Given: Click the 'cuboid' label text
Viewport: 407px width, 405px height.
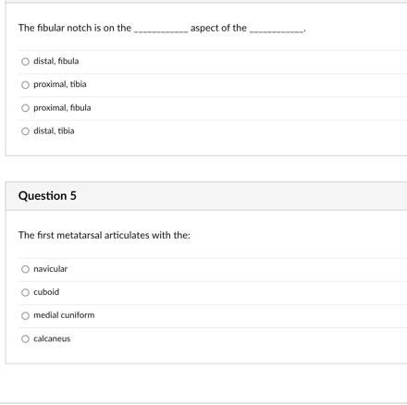Looking at the screenshot, I should (46, 292).
